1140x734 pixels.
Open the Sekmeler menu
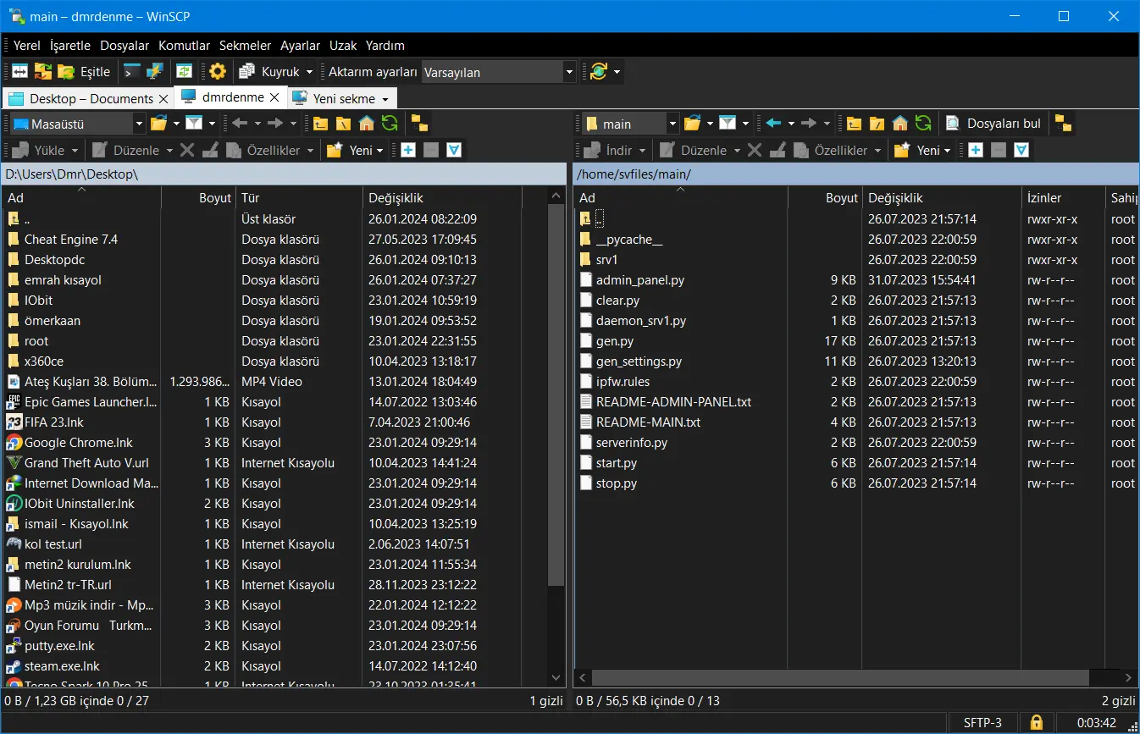(x=245, y=46)
